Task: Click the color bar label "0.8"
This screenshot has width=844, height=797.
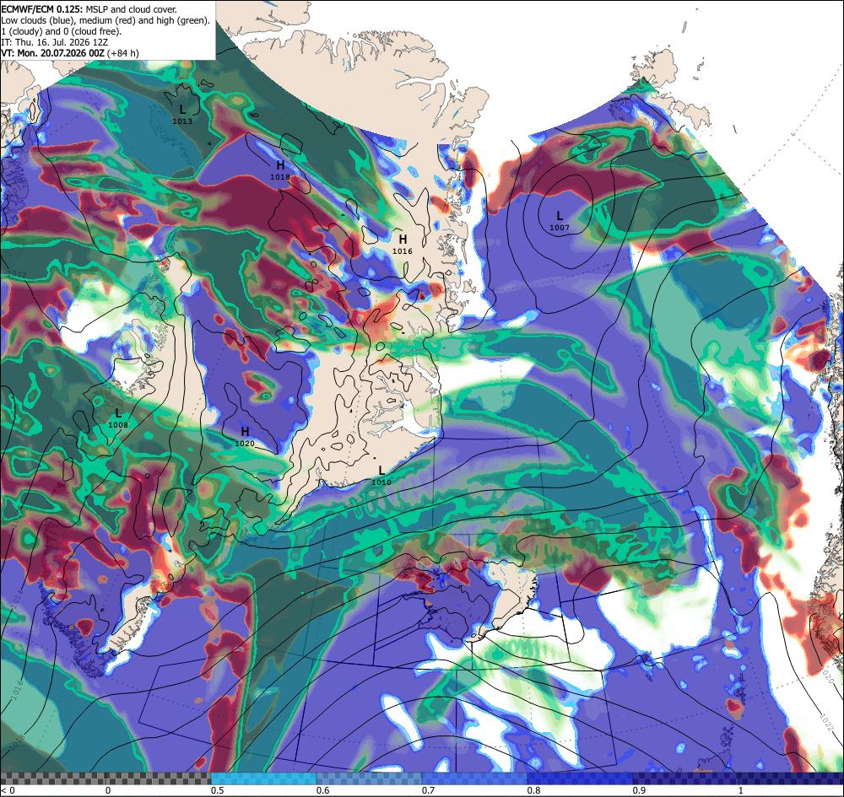Action: (x=533, y=790)
